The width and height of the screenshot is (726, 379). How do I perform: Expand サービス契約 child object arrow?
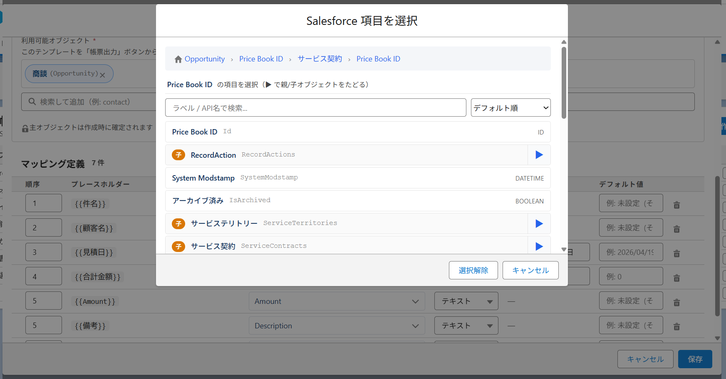539,246
